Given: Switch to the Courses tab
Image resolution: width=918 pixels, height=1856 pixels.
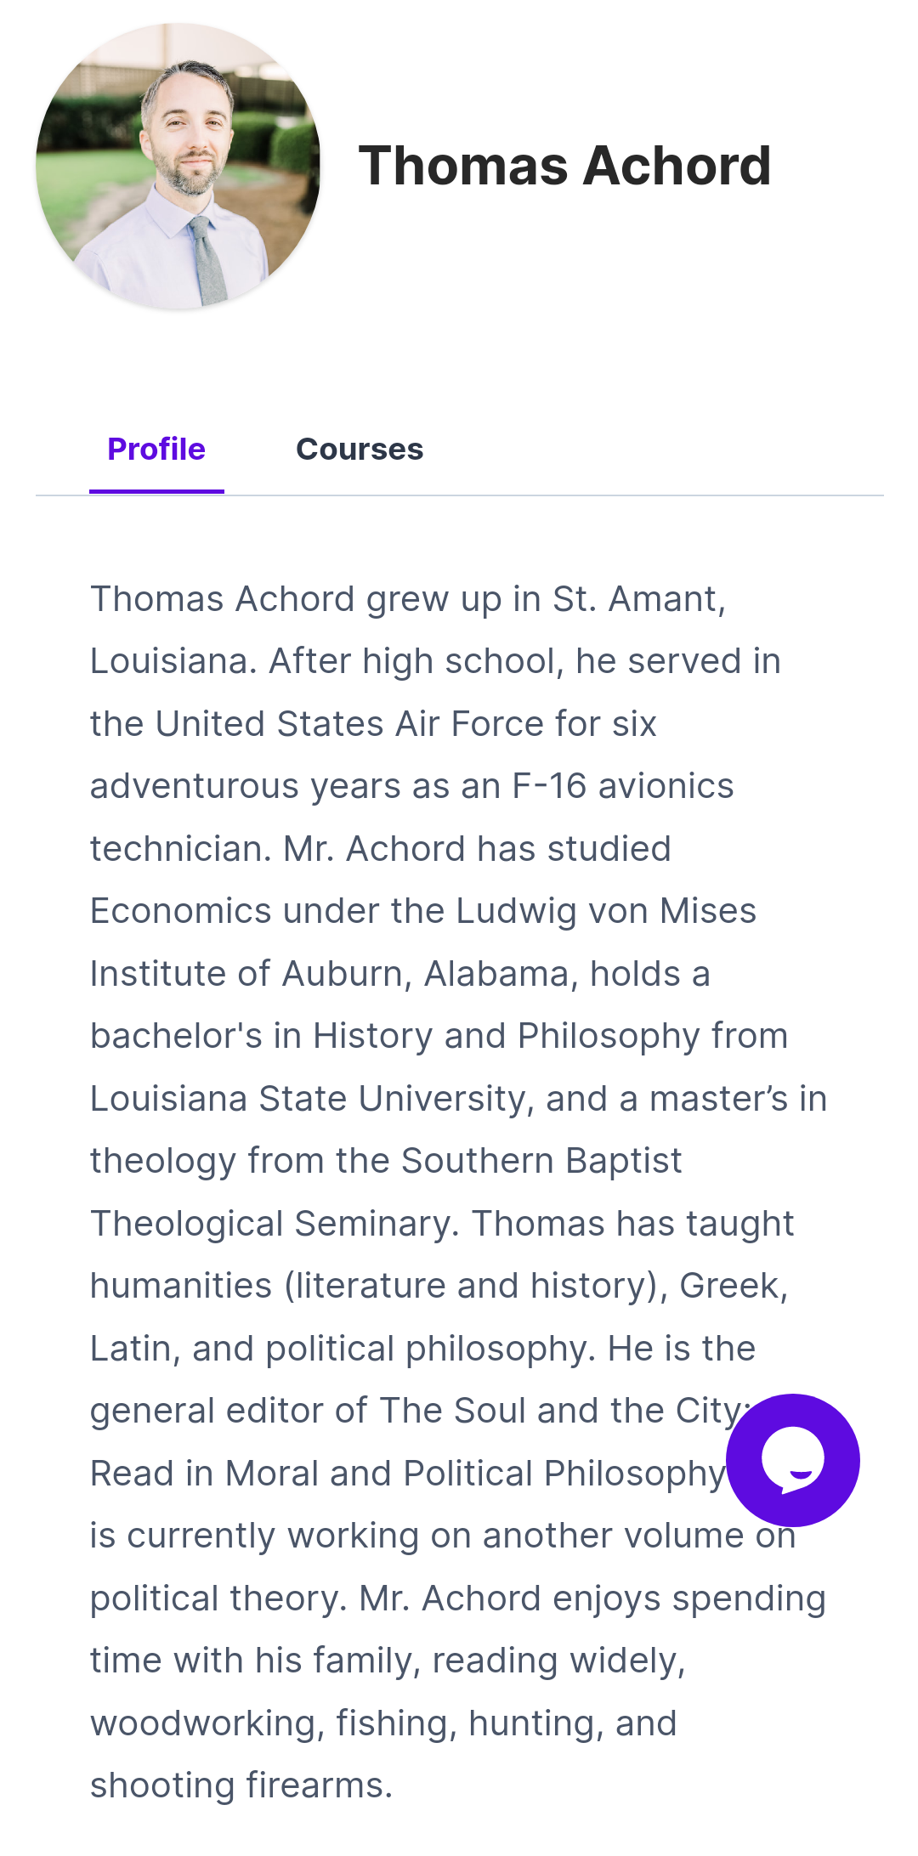Looking at the screenshot, I should click(x=359, y=449).
